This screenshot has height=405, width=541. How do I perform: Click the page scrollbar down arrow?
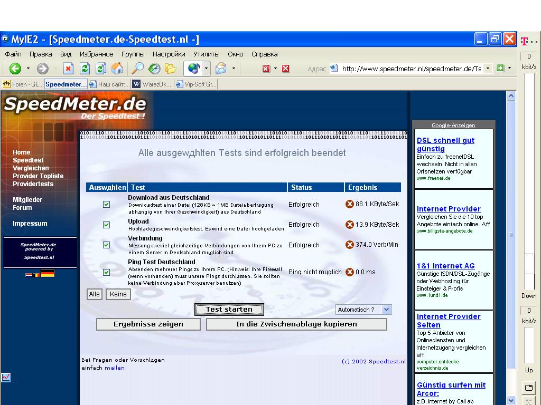[511, 401]
